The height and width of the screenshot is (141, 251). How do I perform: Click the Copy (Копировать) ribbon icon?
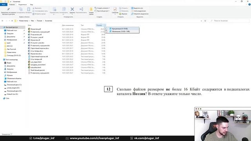tap(21, 9)
